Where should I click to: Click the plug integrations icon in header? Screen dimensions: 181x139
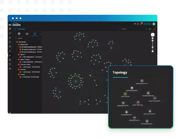click(135, 24)
